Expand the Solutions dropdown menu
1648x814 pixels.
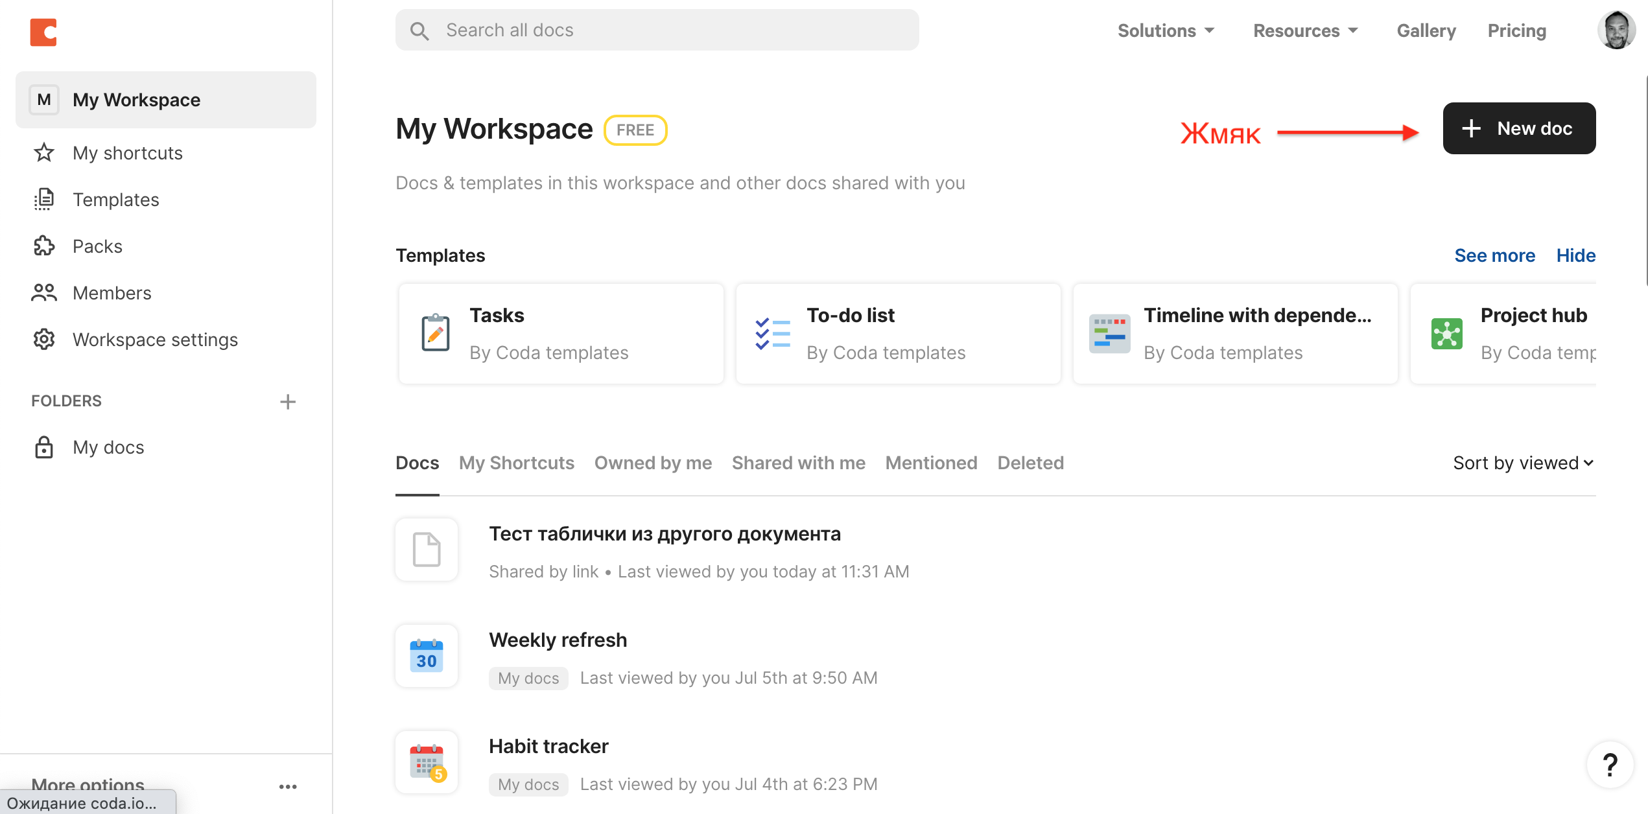click(1166, 30)
